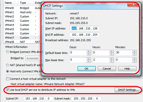Click OK in DHCP Settings
This screenshot has width=143, height=102.
tap(87, 69)
